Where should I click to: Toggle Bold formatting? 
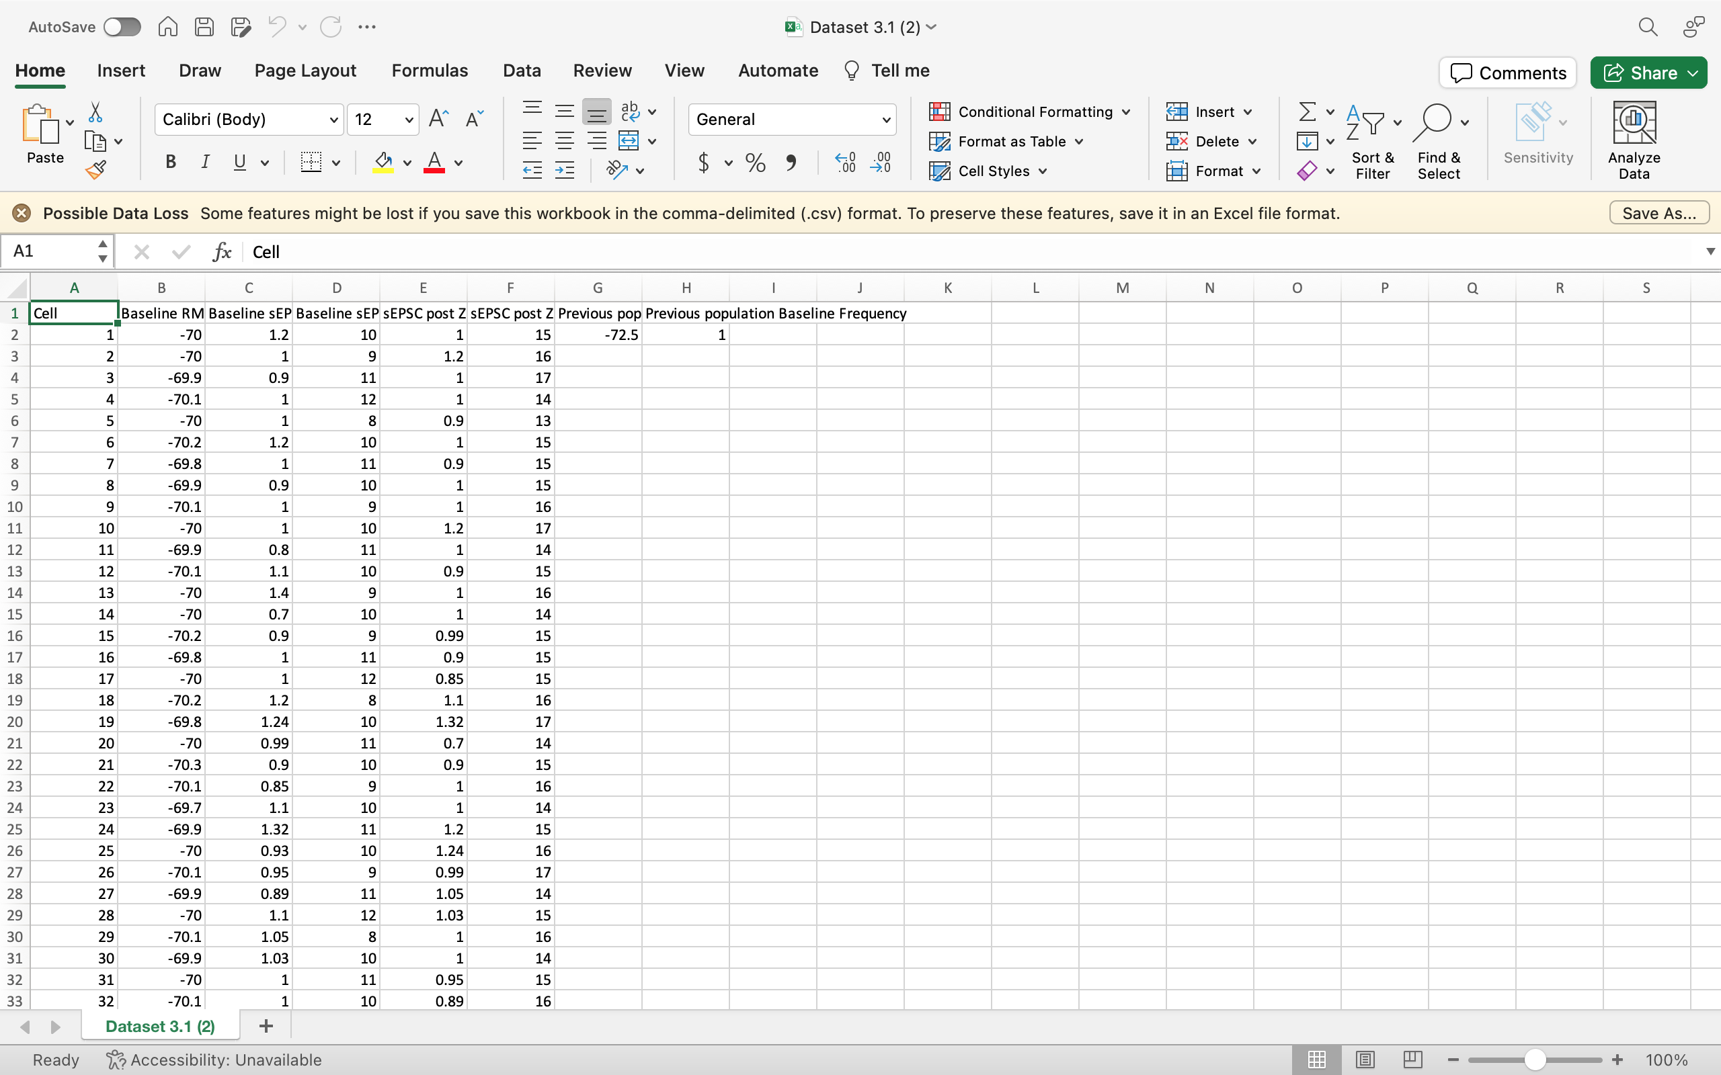click(x=171, y=162)
